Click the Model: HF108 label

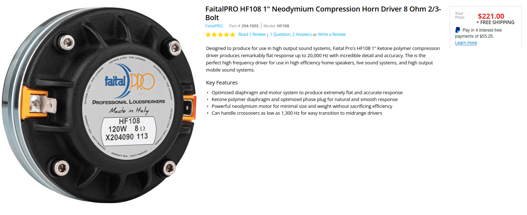276,26
